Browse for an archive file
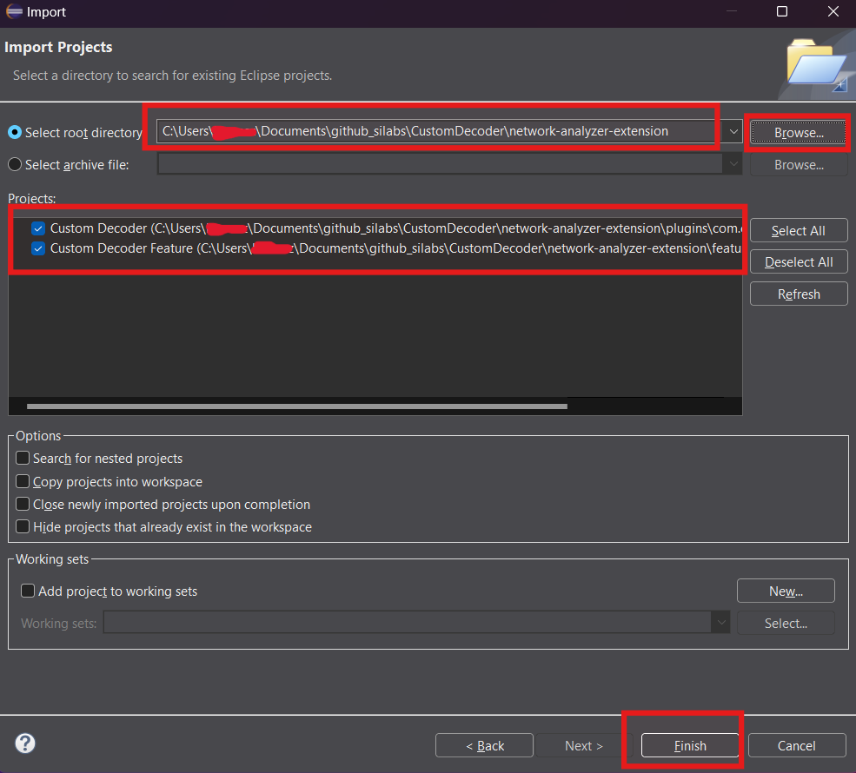Screen dimensions: 856x773 799,165
